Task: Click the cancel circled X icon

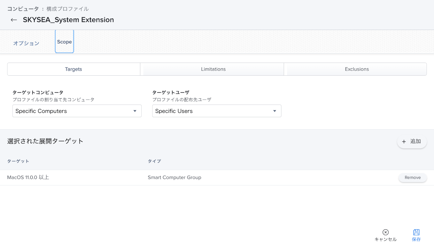Action: point(386,232)
